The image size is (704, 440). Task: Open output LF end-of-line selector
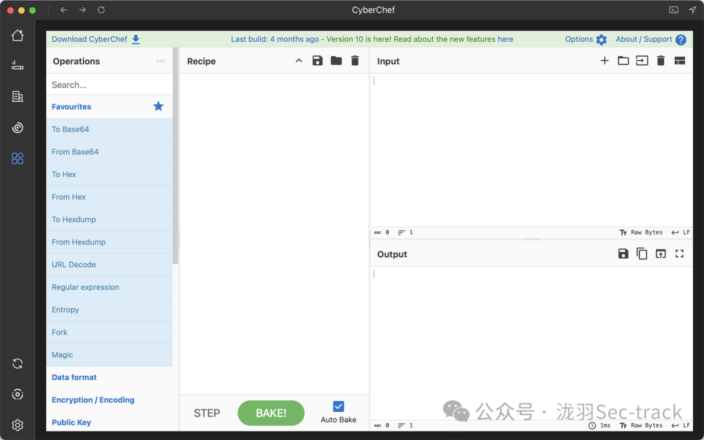click(681, 425)
